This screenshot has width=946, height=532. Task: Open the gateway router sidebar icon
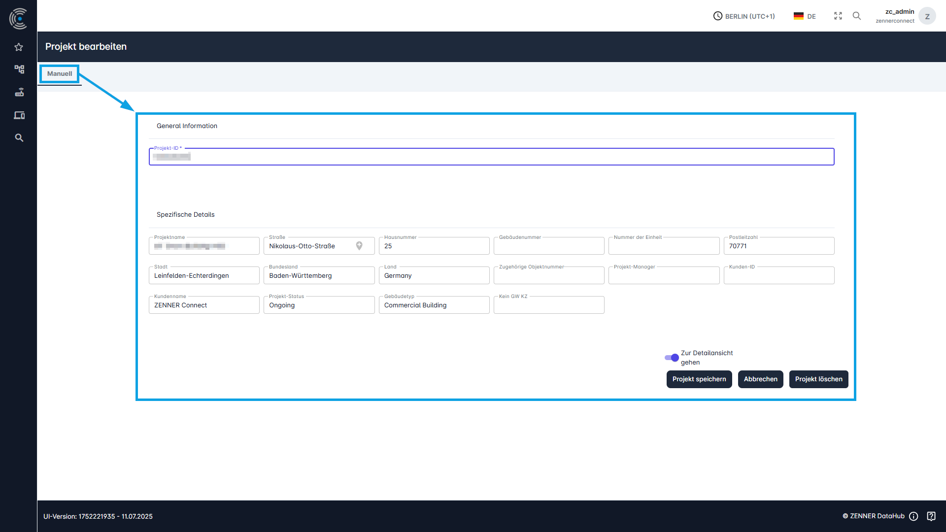click(19, 92)
